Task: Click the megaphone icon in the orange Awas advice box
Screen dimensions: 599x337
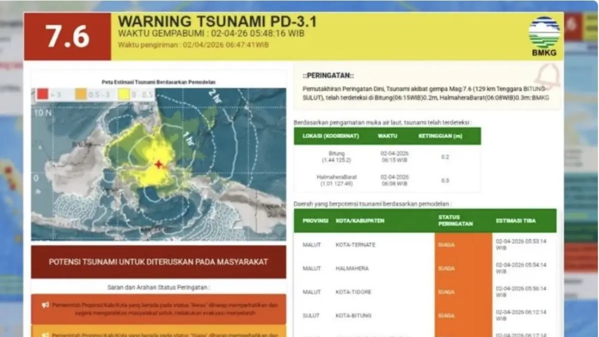Action: coord(45,305)
